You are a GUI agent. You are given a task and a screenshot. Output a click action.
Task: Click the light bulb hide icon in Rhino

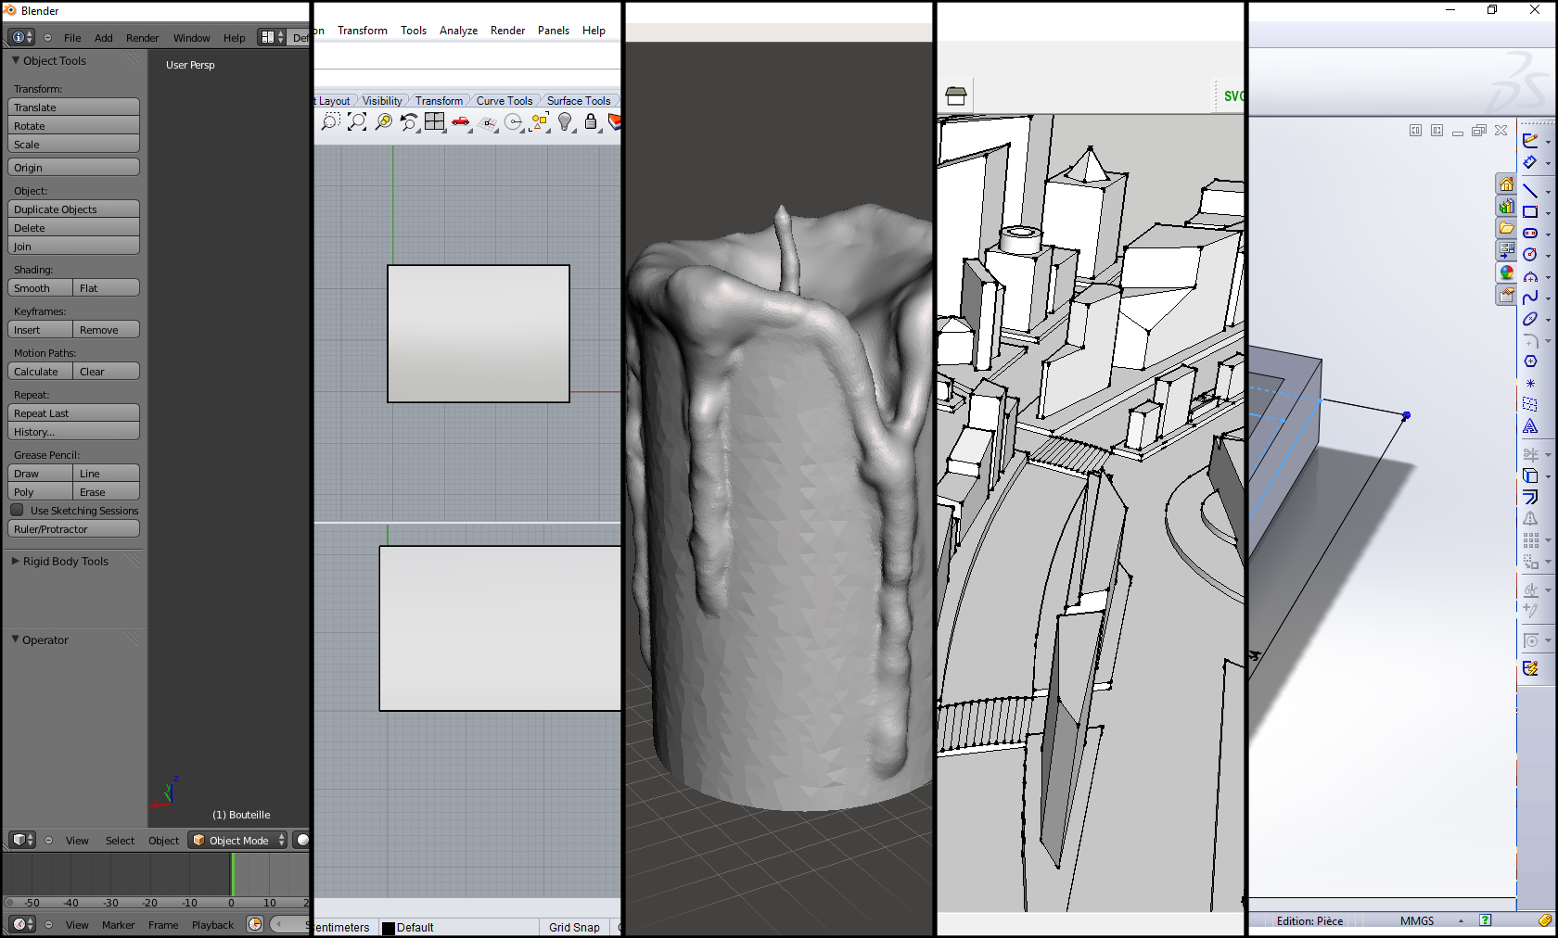tap(565, 121)
